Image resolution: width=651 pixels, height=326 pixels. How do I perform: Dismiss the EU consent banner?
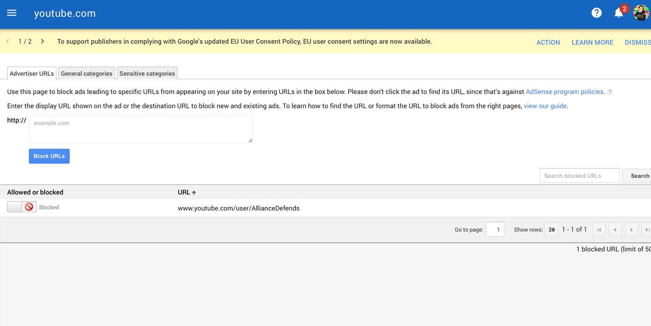[637, 42]
